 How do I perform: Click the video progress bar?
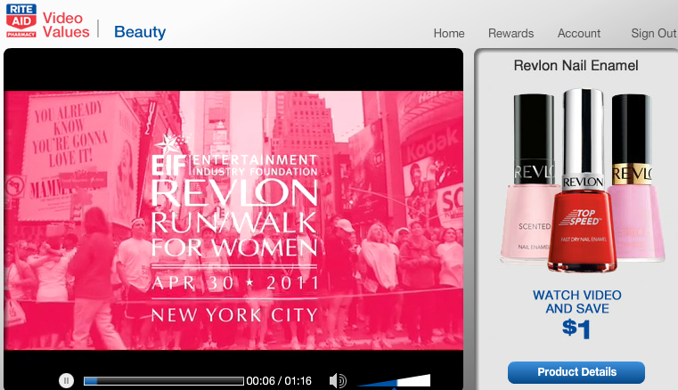(x=163, y=381)
